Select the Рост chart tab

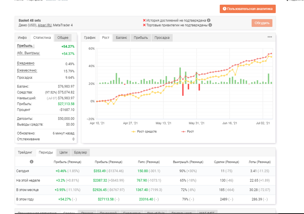(106, 38)
